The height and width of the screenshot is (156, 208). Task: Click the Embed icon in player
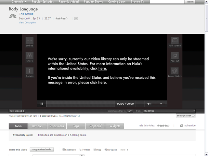pos(30,41)
